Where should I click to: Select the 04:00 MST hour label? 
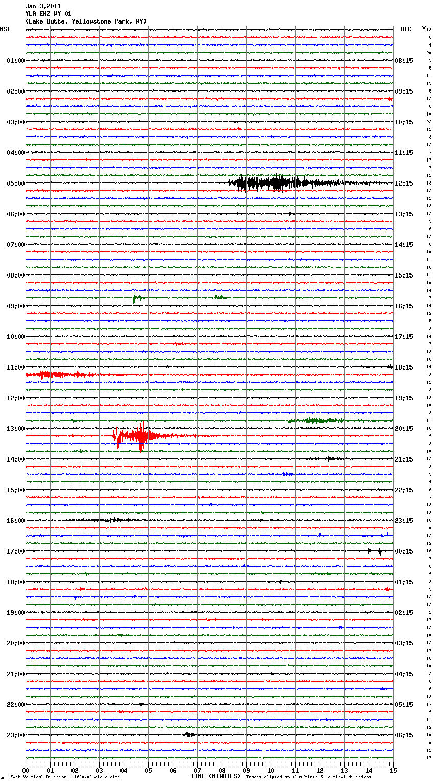pyautogui.click(x=16, y=153)
